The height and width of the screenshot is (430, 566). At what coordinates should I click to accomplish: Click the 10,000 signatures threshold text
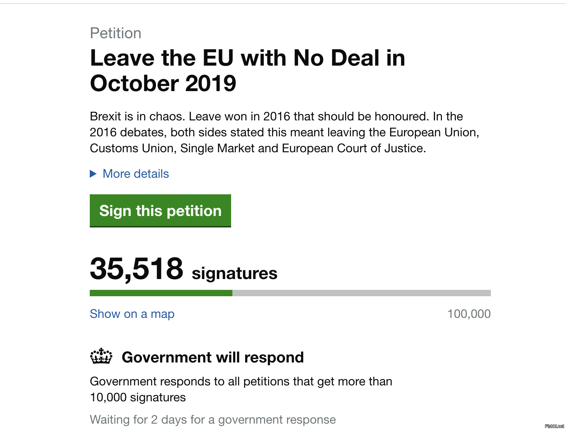pos(138,398)
